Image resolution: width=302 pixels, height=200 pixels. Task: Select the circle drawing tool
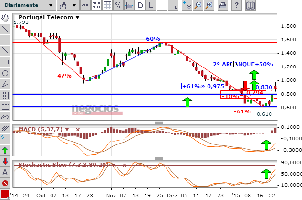(5, 73)
